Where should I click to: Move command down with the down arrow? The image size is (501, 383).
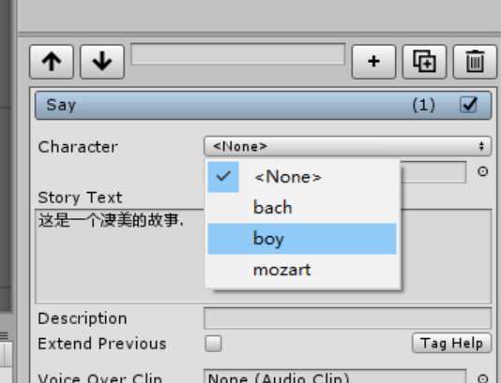tap(102, 62)
